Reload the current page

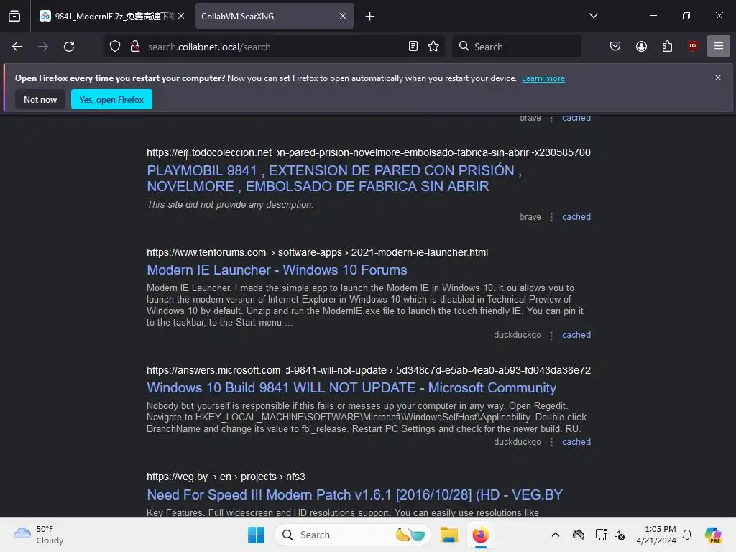tap(69, 47)
